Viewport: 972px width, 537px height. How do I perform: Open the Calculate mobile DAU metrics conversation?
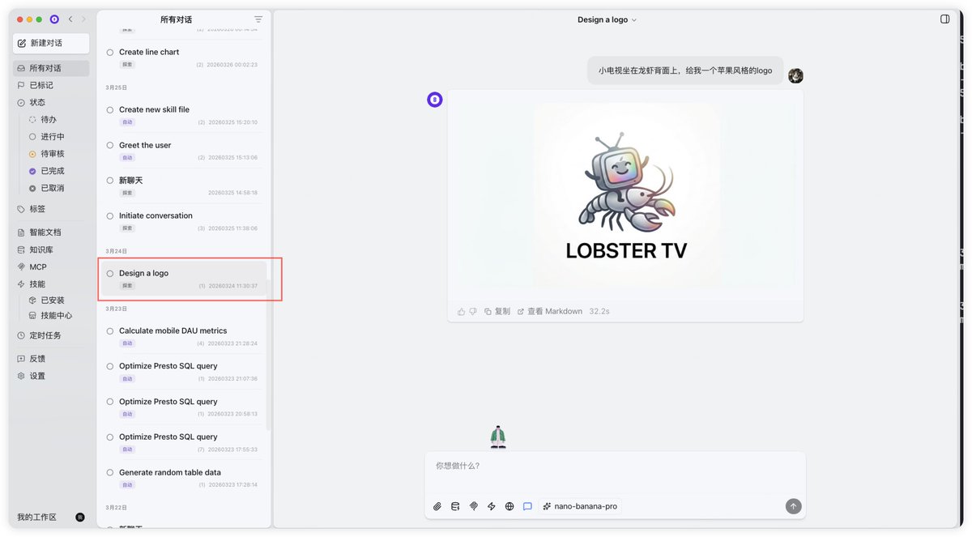click(184, 336)
